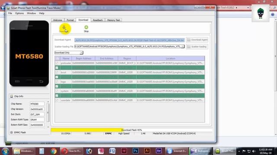Toggle the green row checkbox between boot and logo

[x=57, y=77]
